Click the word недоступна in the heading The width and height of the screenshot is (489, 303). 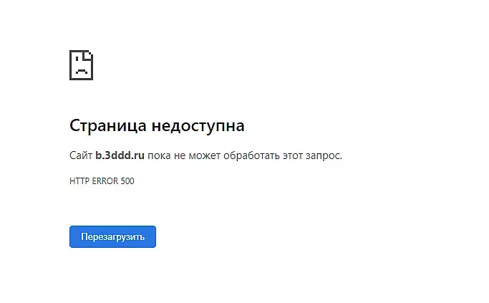[198, 126]
